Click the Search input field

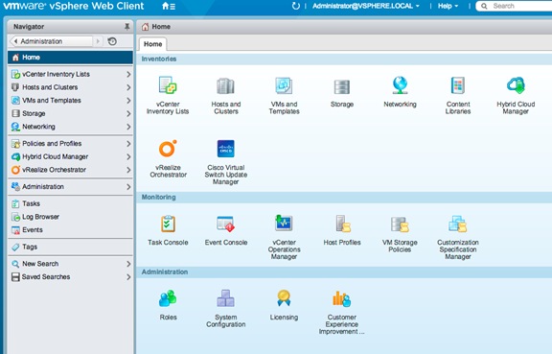click(515, 6)
